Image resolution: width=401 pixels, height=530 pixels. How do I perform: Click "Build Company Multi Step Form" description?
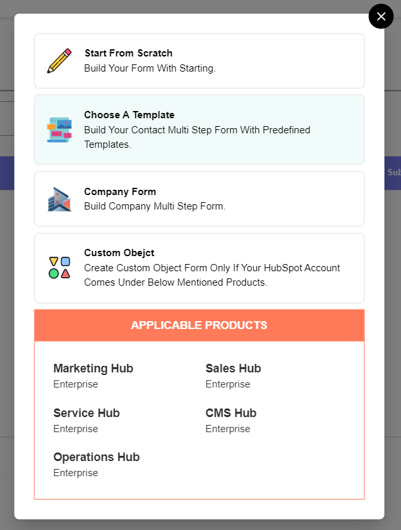154,207
